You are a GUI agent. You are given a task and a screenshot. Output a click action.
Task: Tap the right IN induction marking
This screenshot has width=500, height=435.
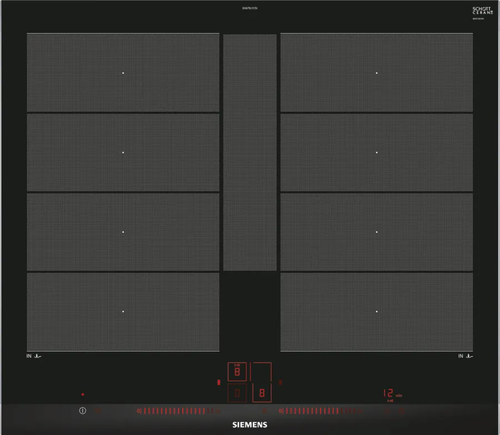tap(466, 356)
